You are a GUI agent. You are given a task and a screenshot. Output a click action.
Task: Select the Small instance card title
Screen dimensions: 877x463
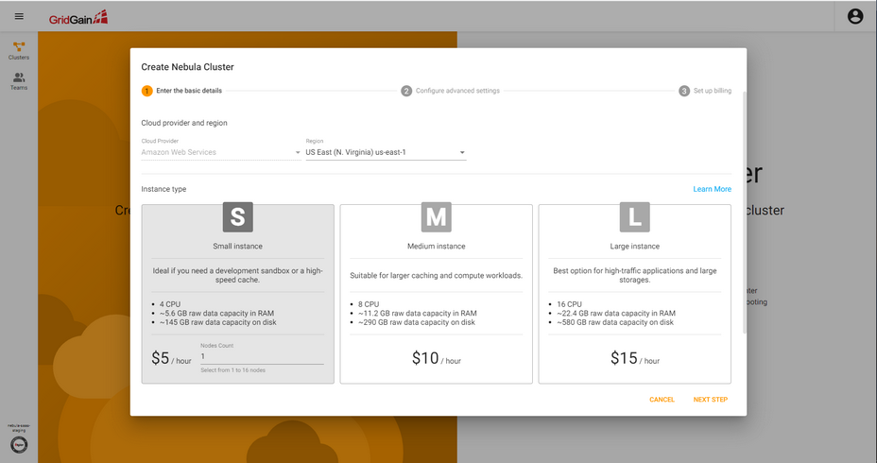[x=238, y=246]
